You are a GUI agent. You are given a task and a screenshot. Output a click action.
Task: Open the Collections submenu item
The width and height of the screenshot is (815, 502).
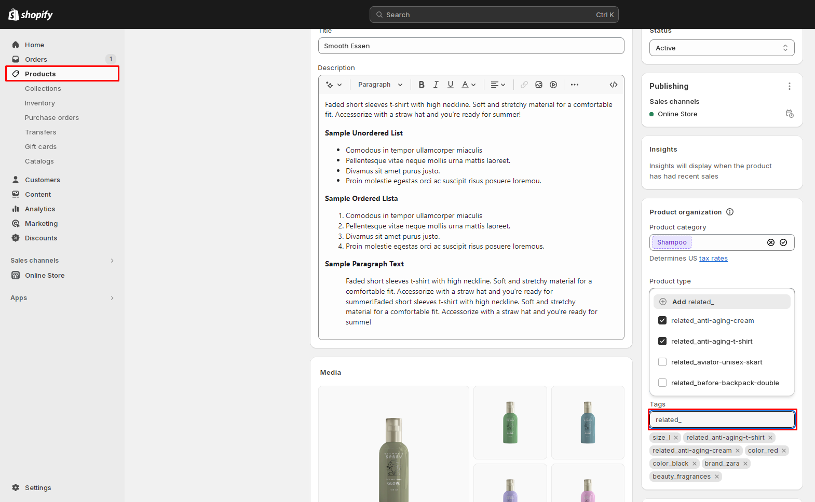tap(43, 89)
